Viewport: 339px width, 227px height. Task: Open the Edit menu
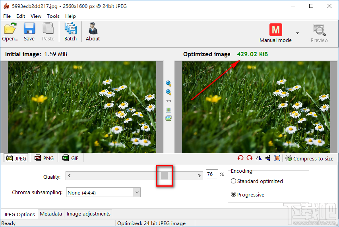21,16
